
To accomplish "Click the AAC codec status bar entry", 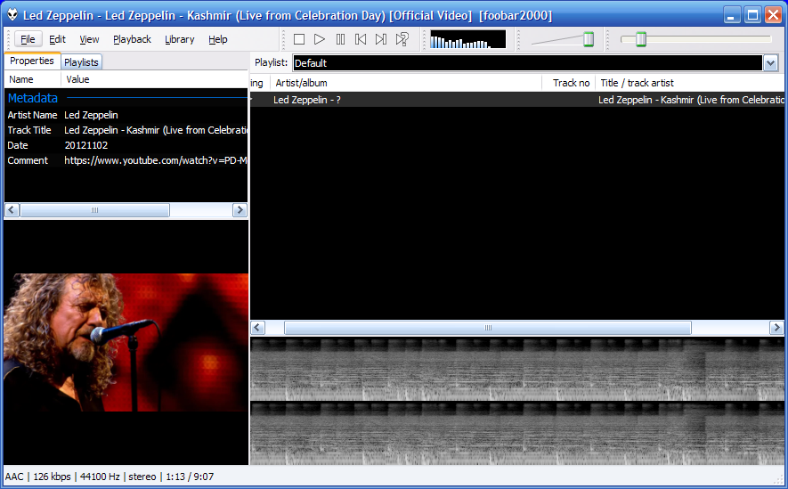I will click(x=14, y=477).
